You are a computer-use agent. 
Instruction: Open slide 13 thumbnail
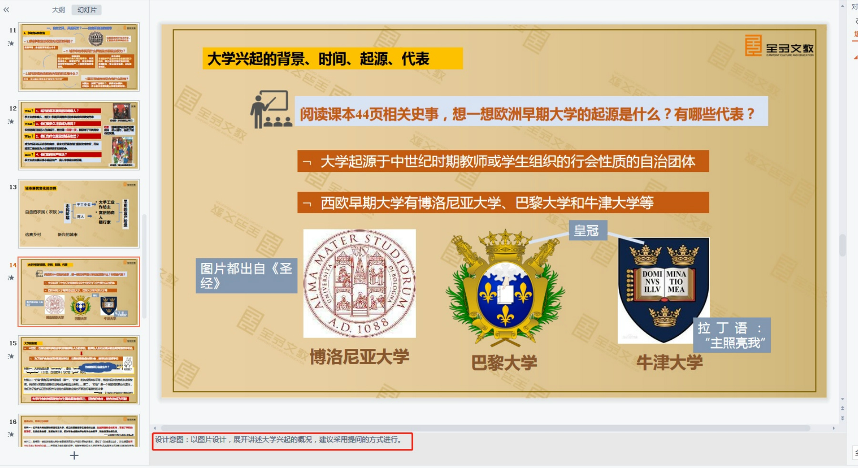(79, 214)
